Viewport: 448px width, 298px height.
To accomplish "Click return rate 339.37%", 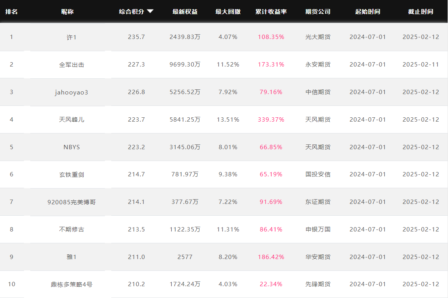I will coord(271,119).
